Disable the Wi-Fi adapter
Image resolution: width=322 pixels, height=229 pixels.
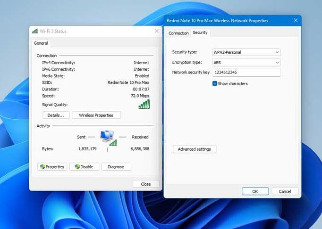pyautogui.click(x=84, y=167)
